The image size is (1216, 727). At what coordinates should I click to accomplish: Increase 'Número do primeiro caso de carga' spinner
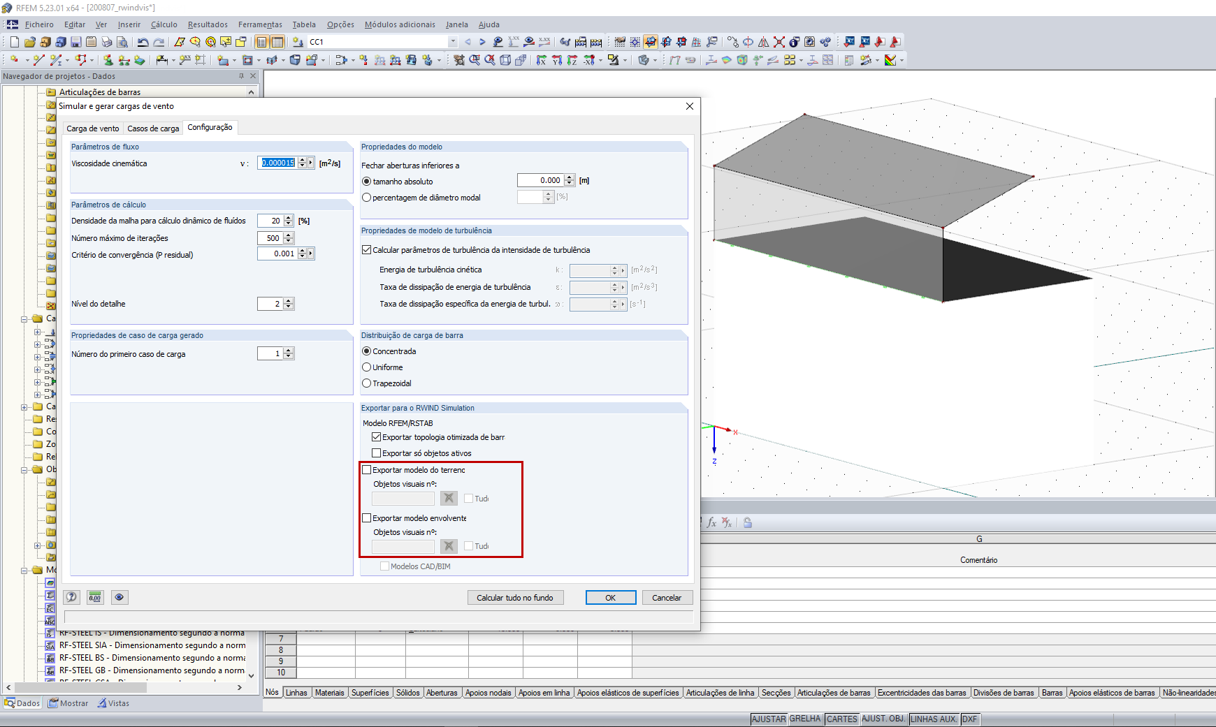pos(289,351)
